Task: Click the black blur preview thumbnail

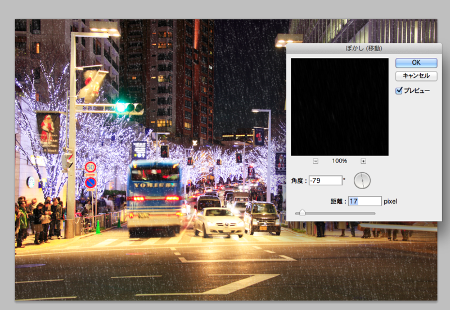Action: click(x=340, y=107)
